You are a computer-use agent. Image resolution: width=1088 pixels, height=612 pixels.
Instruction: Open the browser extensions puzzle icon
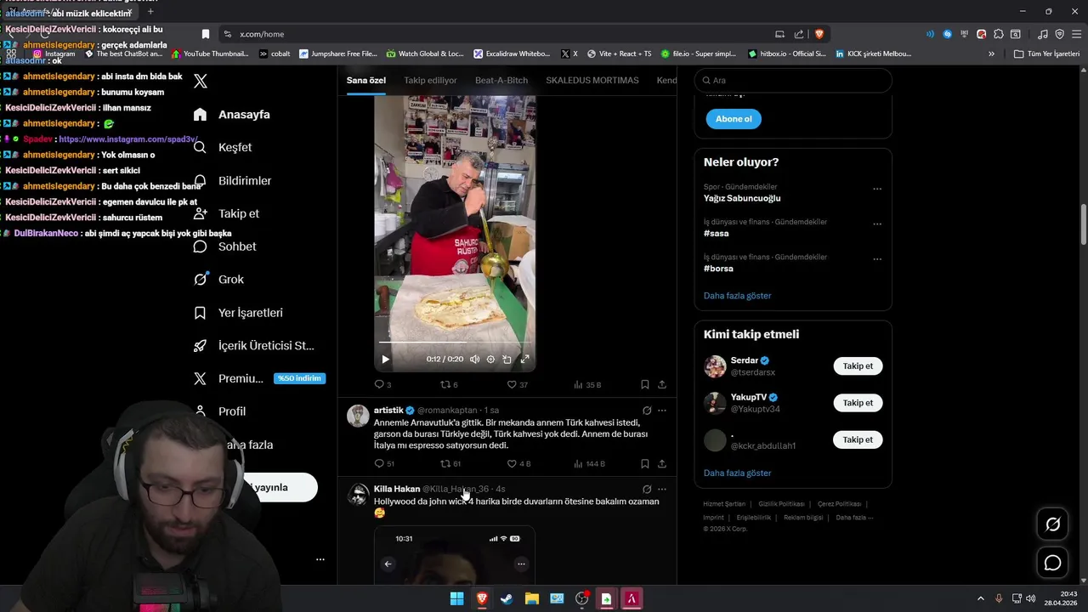click(x=999, y=34)
